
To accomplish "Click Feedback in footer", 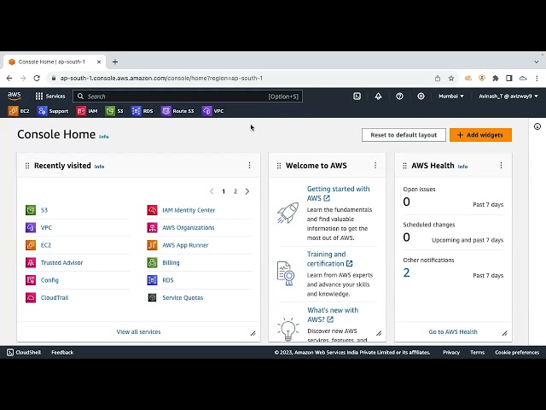I will (62, 353).
